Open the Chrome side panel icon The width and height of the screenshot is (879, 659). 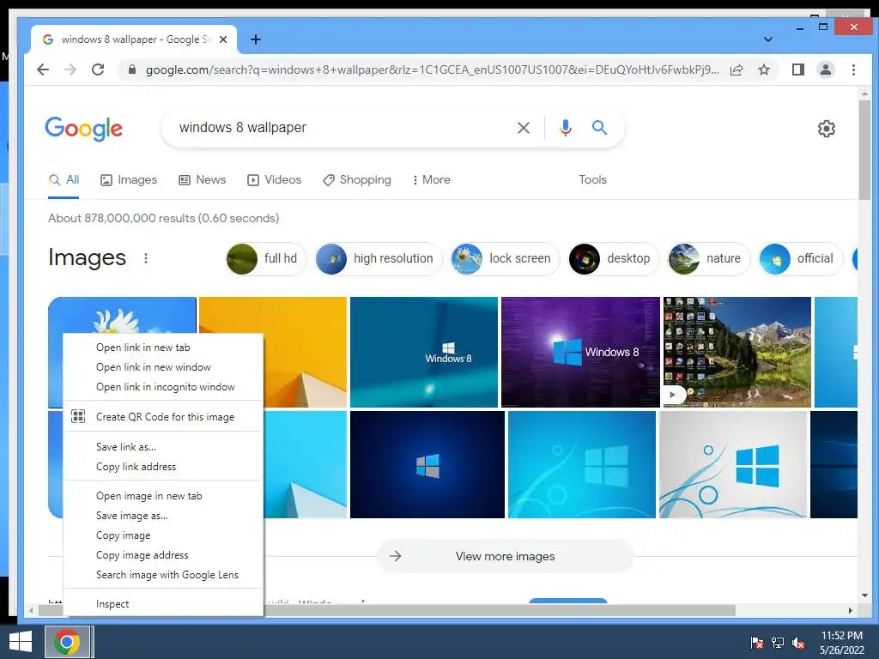798,70
